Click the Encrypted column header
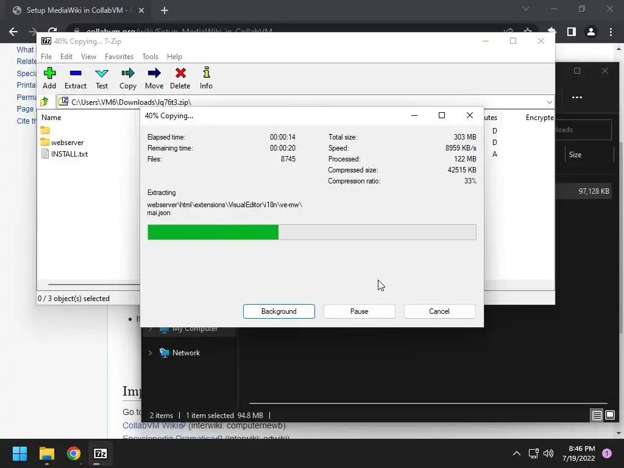The height and width of the screenshot is (468, 624). point(540,118)
